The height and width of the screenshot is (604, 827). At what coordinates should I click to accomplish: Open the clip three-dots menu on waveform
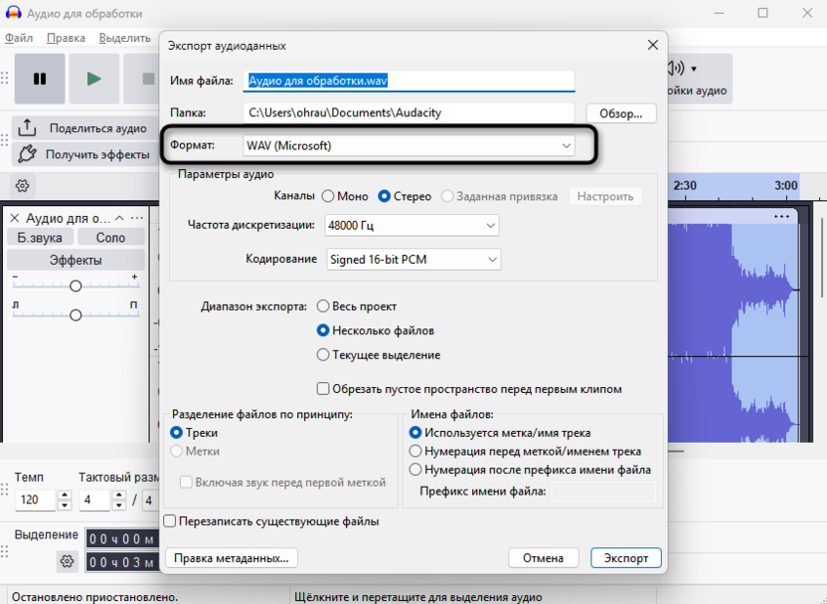[781, 217]
